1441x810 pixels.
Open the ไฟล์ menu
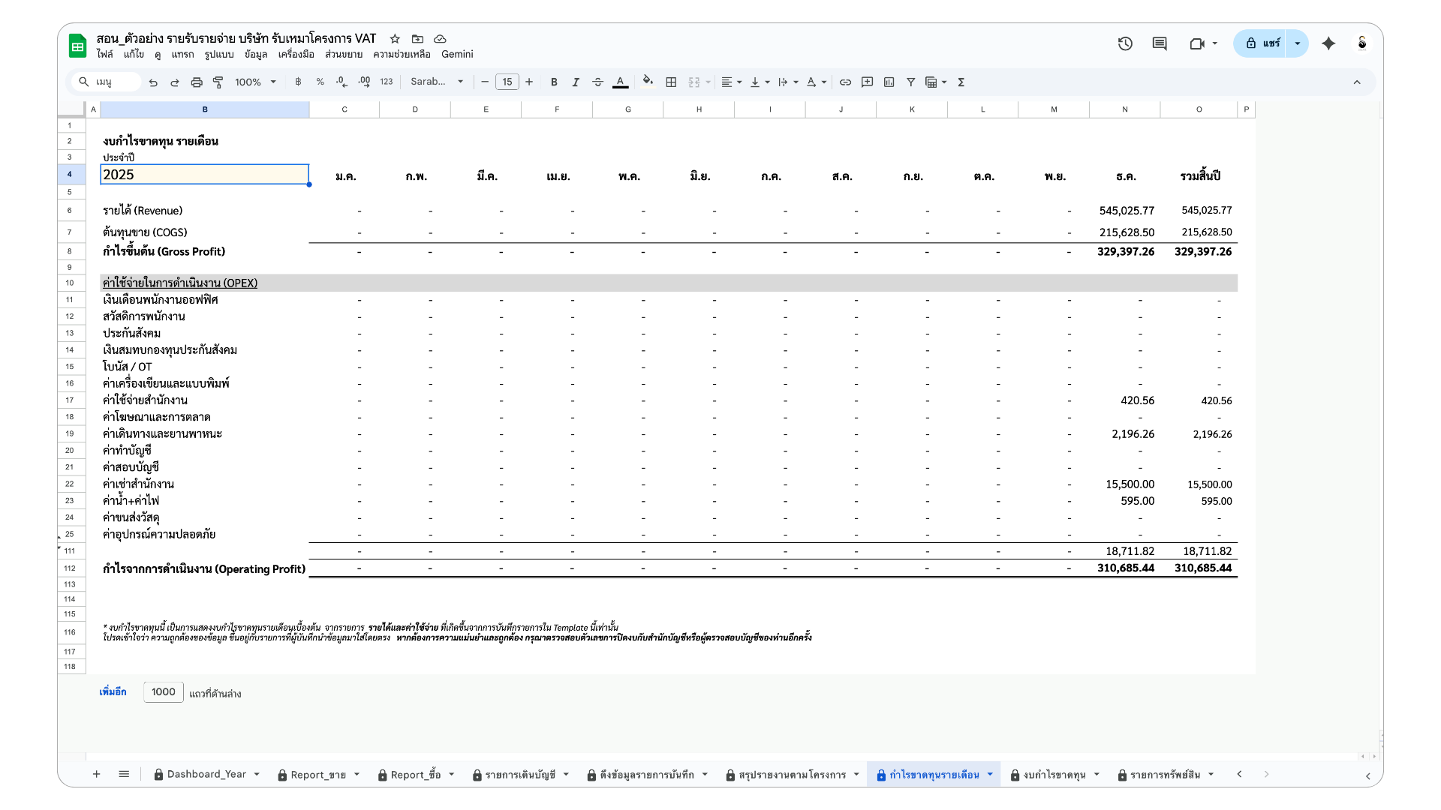(104, 55)
